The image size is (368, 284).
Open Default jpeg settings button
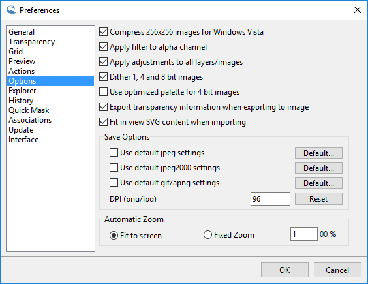pyautogui.click(x=318, y=153)
